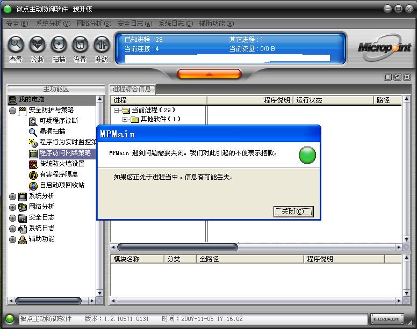Expand the 辅助功能 tree node
The width and height of the screenshot is (417, 329).
(x=12, y=240)
